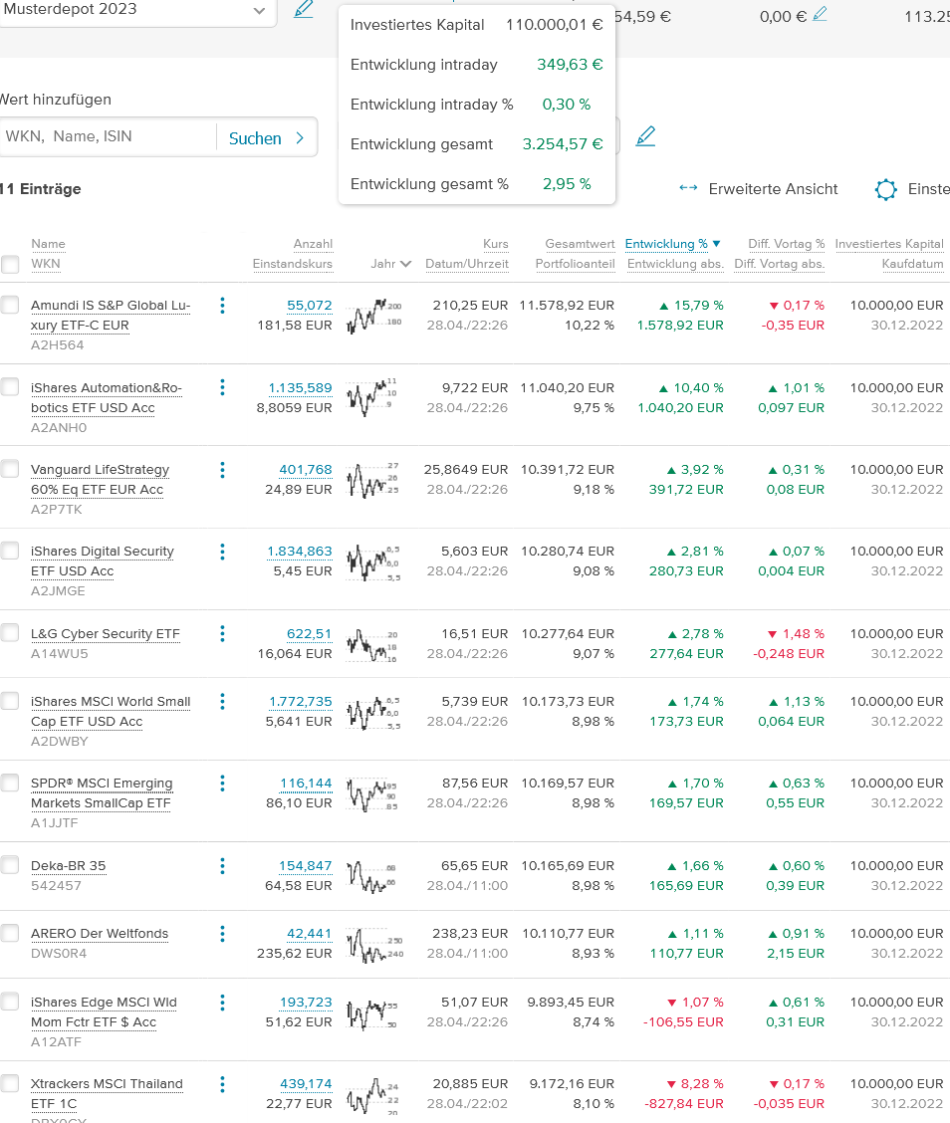This screenshot has width=950, height=1123.
Task: Open three-dot menu for Amundi Luxury ETF
Action: 222,306
